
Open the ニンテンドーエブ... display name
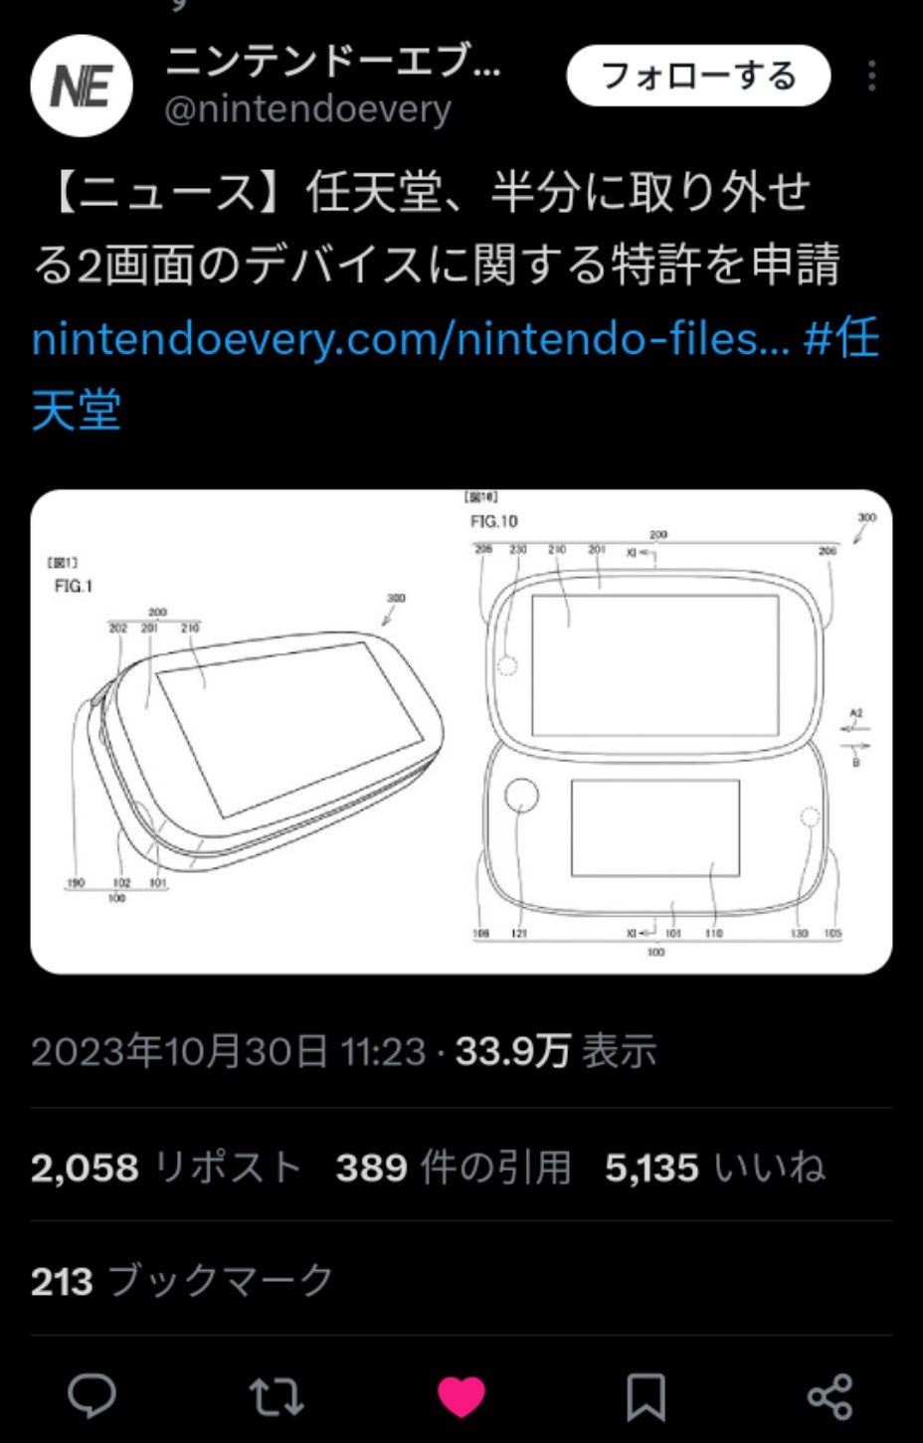333,61
